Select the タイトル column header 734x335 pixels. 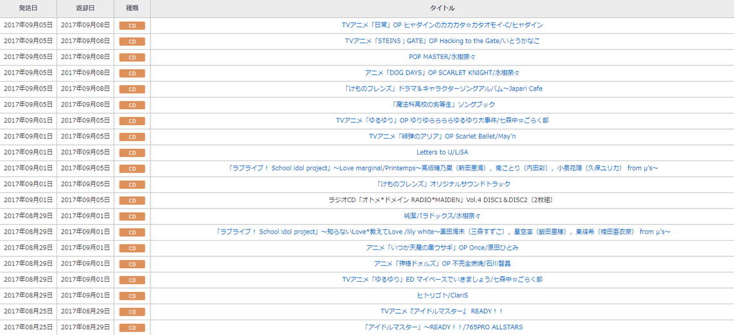point(442,8)
